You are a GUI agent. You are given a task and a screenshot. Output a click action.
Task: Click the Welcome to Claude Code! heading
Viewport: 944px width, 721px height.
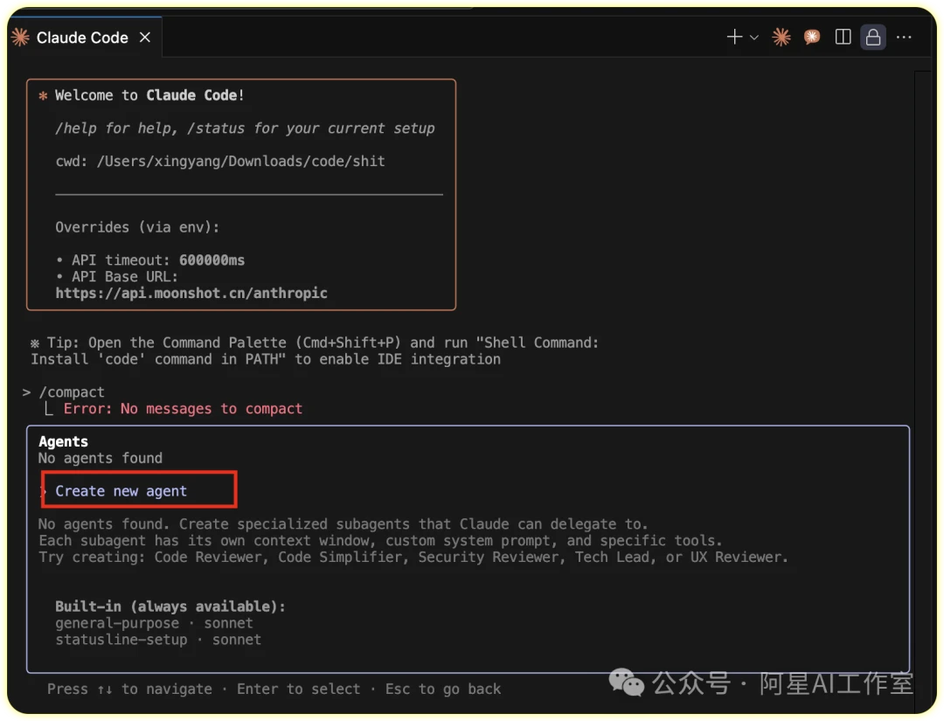149,95
